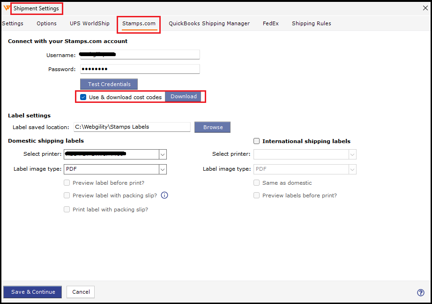Viewport: 432px width, 304px height.
Task: Tick Preview label before print checkbox
Action: [67, 183]
